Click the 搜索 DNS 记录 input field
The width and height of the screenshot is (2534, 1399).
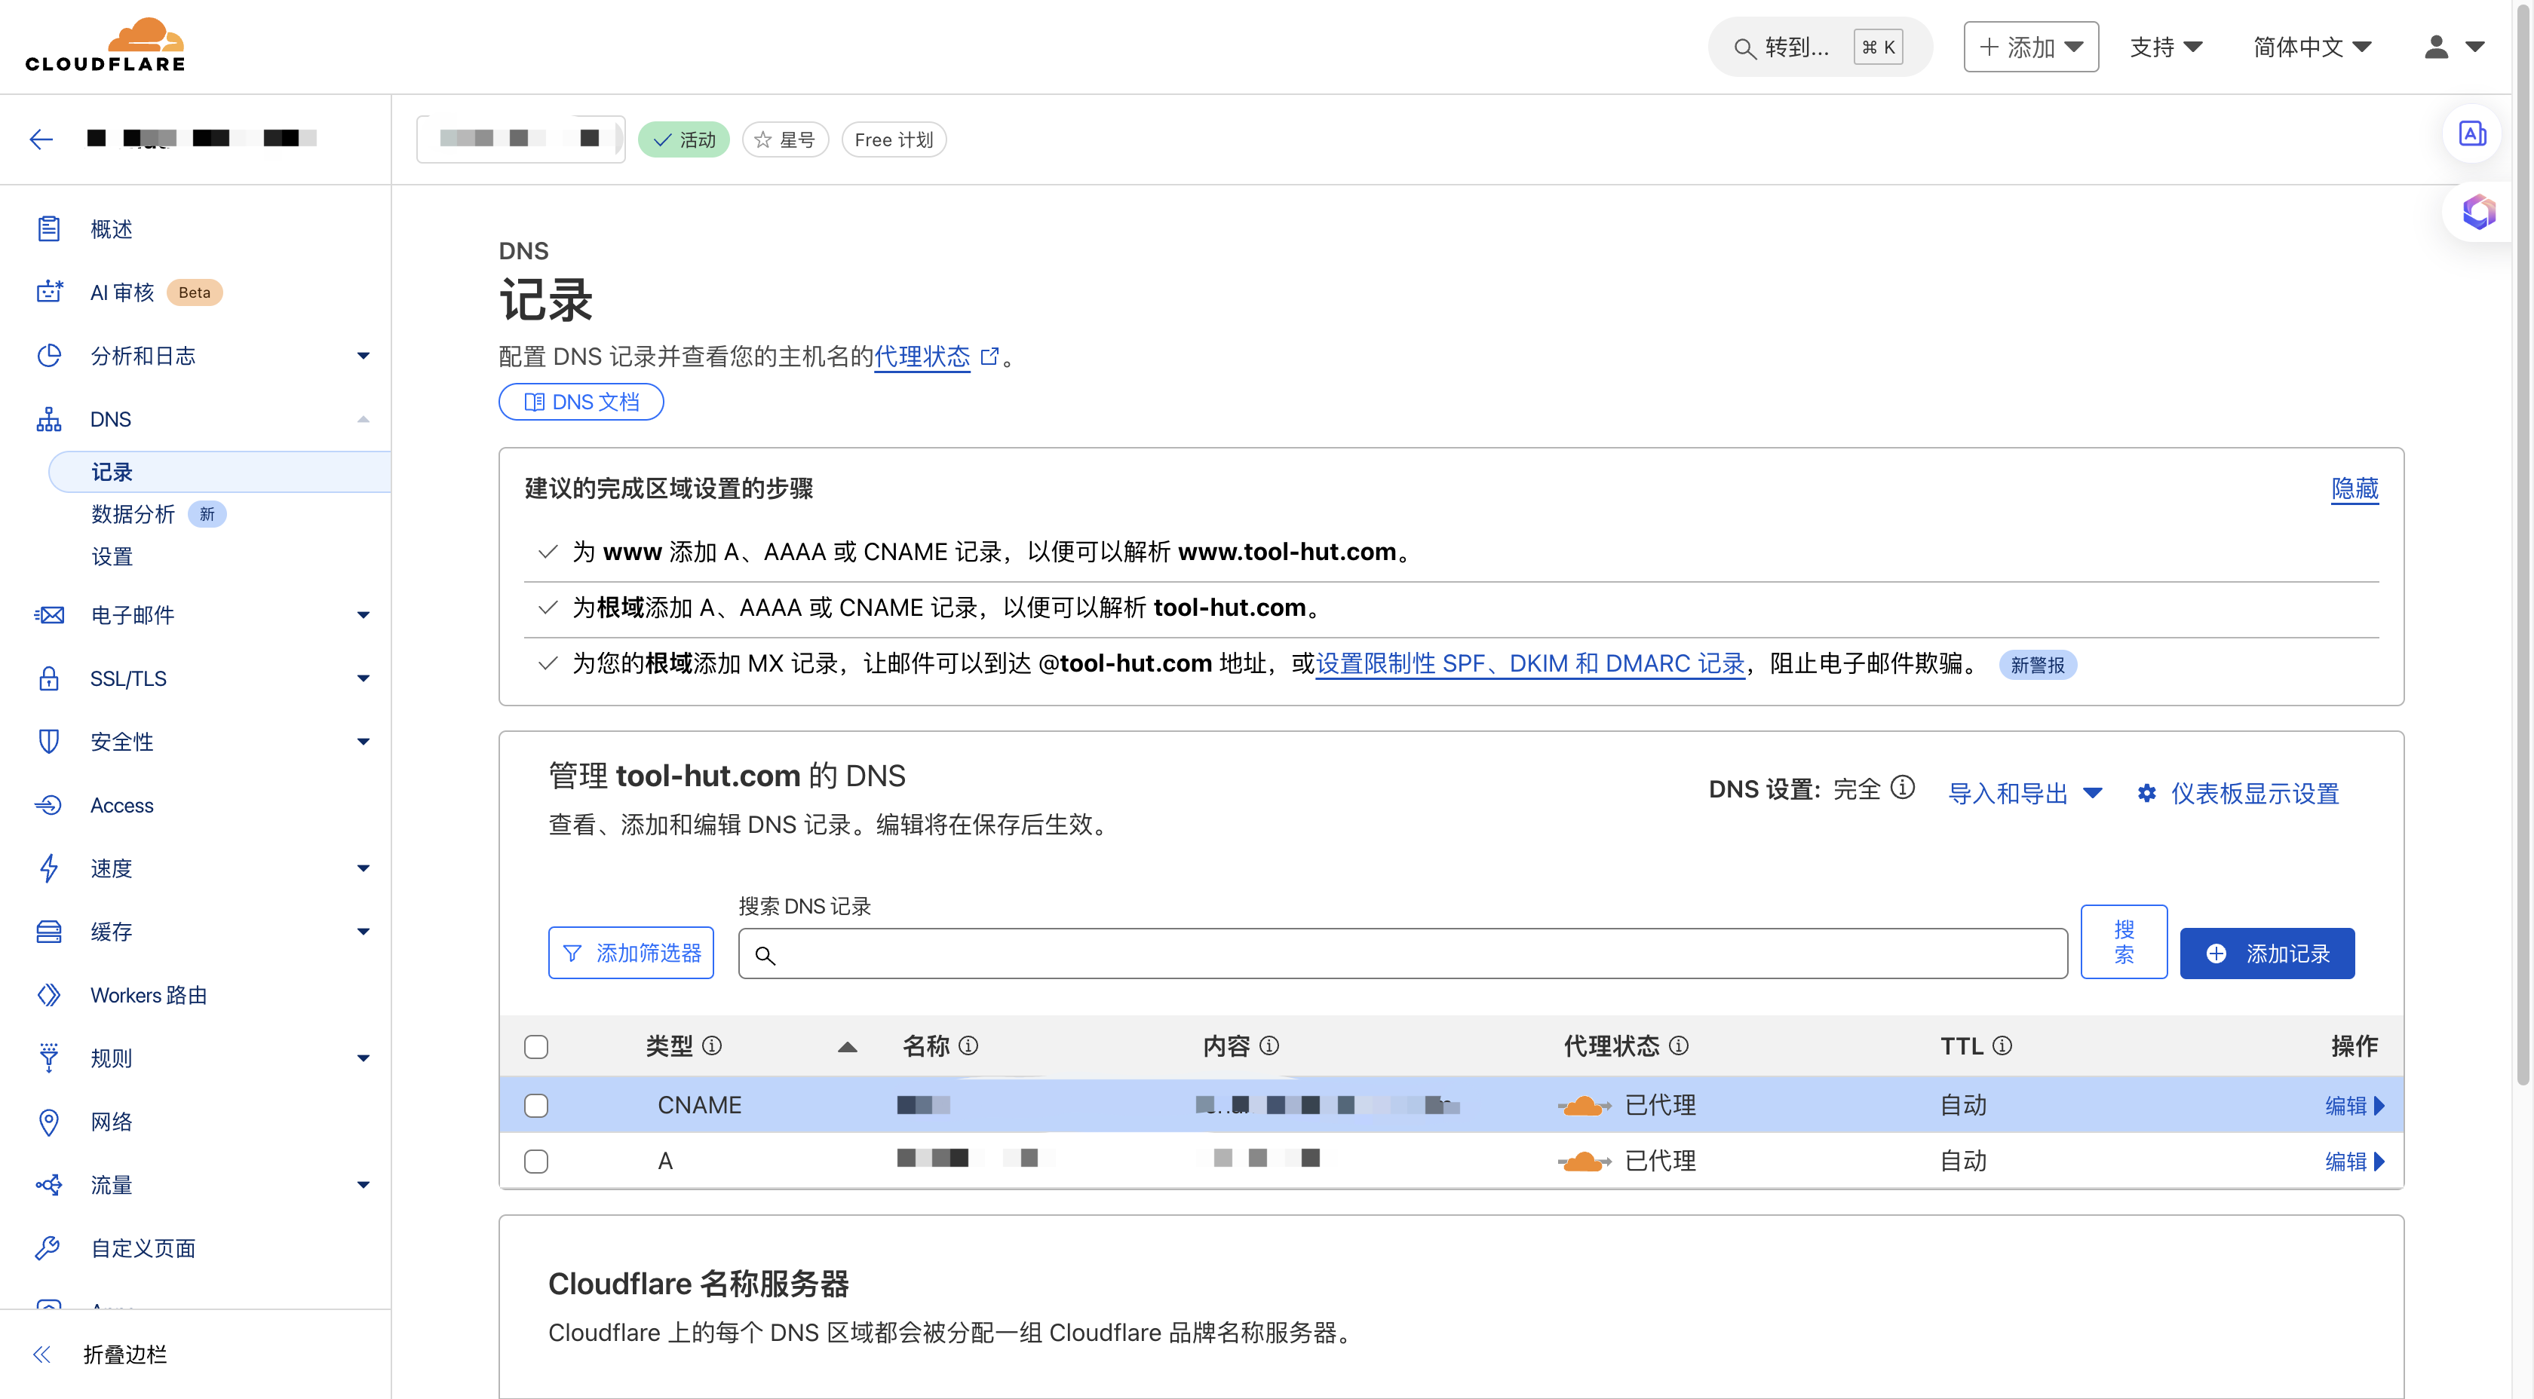[1402, 954]
